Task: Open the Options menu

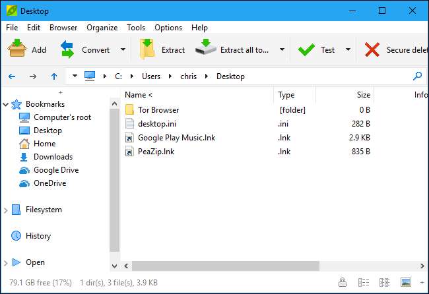Action: 168,28
